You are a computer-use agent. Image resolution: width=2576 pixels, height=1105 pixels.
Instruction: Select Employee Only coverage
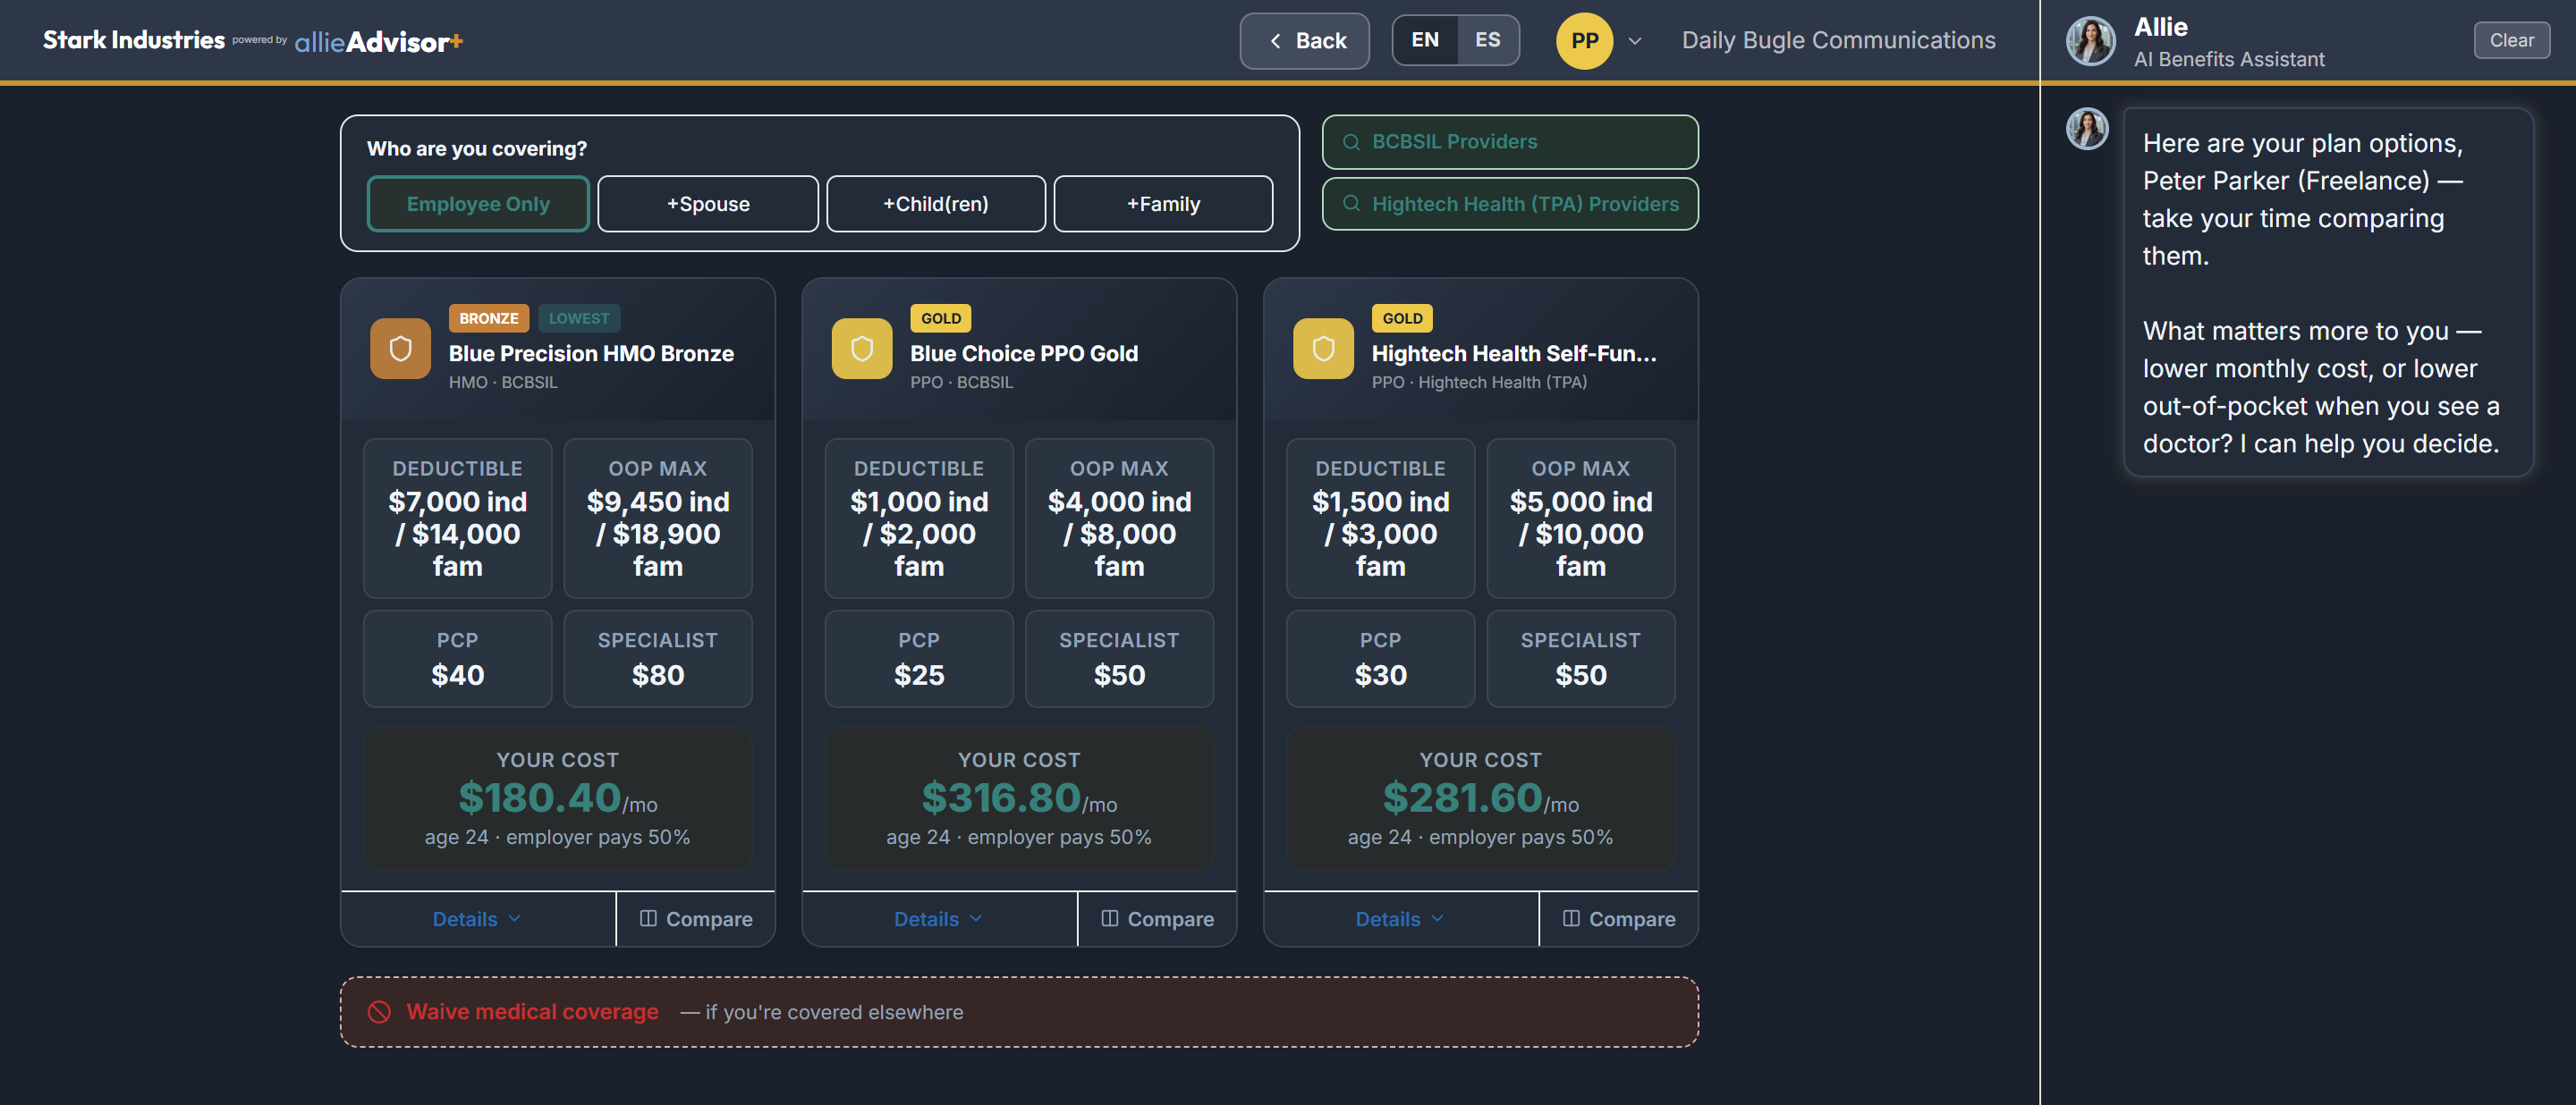(478, 204)
